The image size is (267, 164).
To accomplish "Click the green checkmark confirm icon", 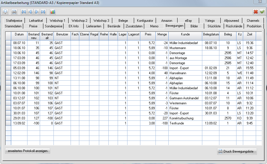I will tap(262, 12).
